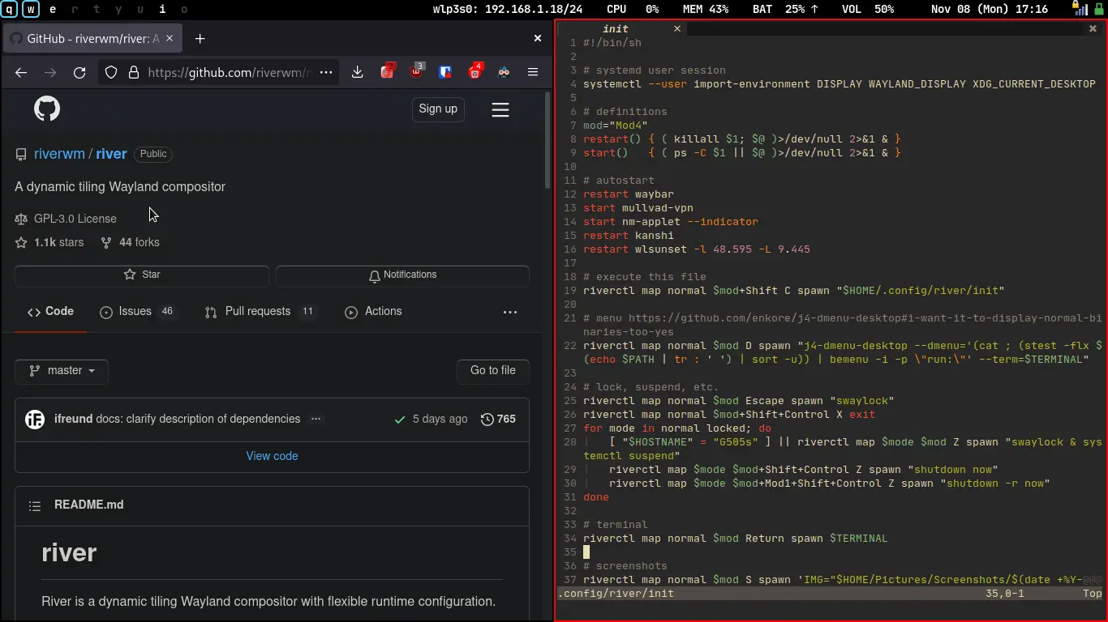Switch to workspace tag e
1108x622 pixels.
click(x=54, y=9)
